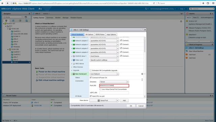Open the Actions menu
Viewport: 216px width, 122px height.
pyautogui.click(x=46, y=14)
